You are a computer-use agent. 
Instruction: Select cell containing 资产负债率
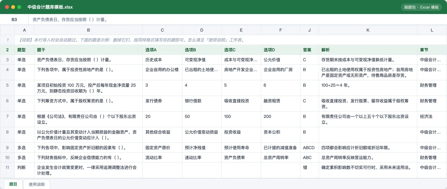pos(241,157)
